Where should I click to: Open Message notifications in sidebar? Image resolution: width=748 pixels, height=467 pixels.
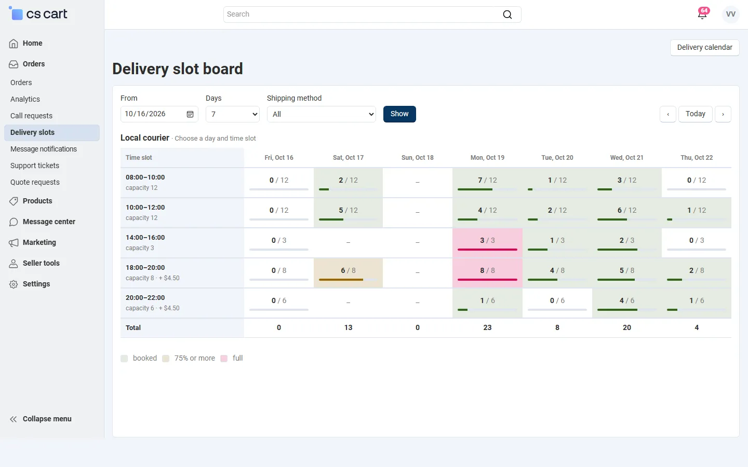pos(52,149)
